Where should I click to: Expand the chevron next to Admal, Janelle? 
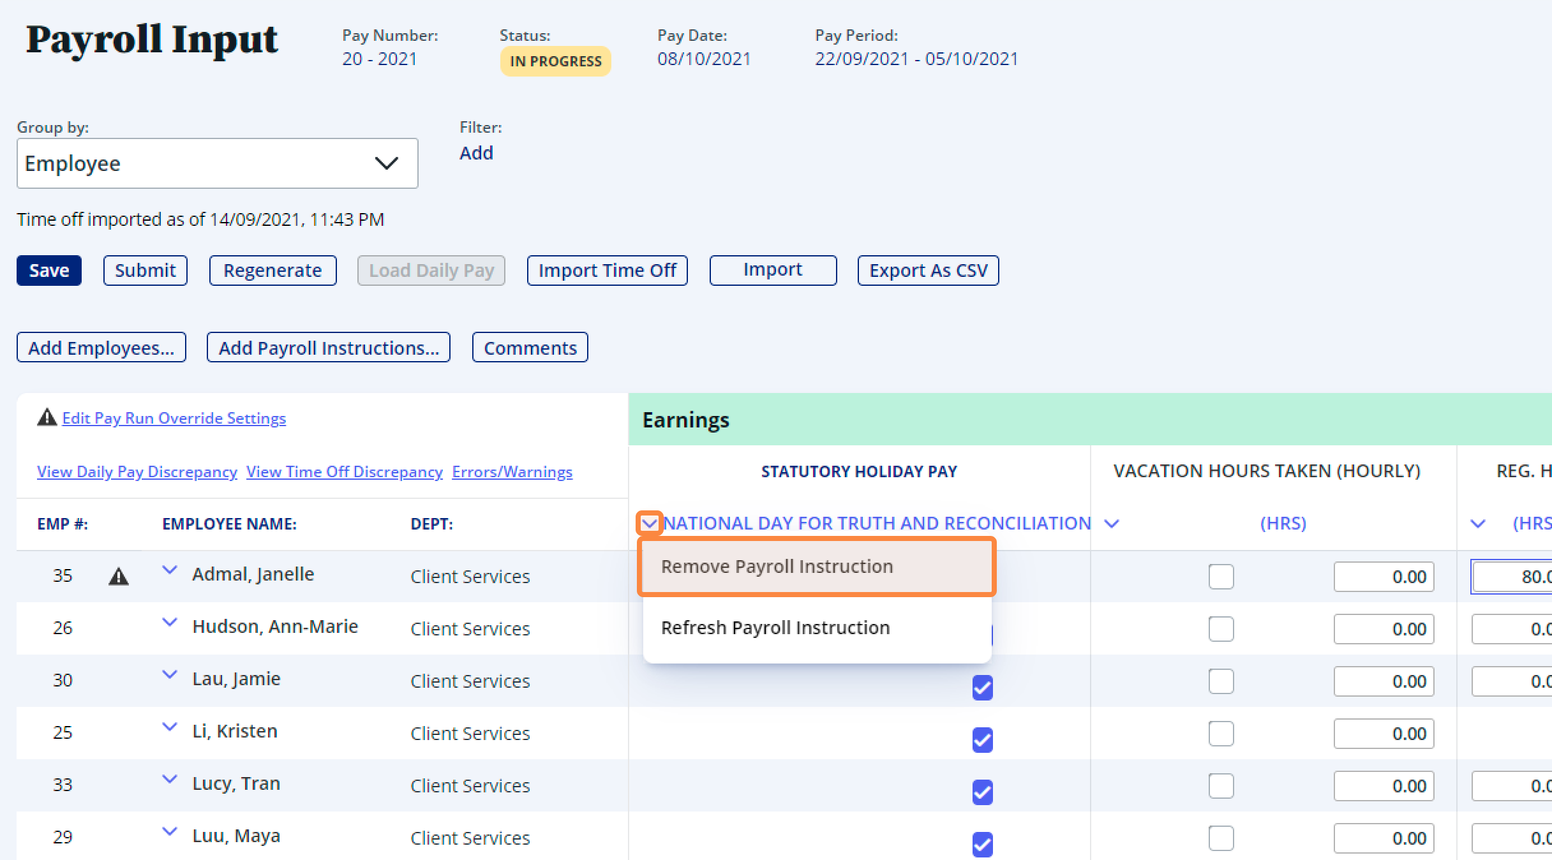(x=169, y=570)
